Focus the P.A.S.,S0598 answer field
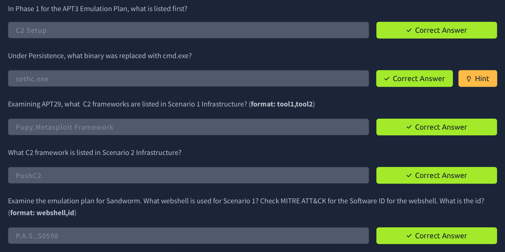505x252 pixels. [x=188, y=236]
